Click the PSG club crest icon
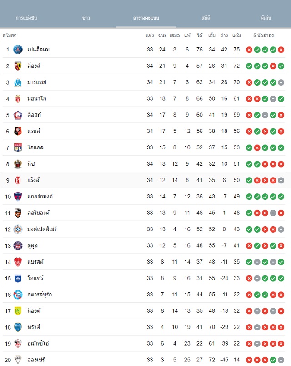 click(18, 50)
